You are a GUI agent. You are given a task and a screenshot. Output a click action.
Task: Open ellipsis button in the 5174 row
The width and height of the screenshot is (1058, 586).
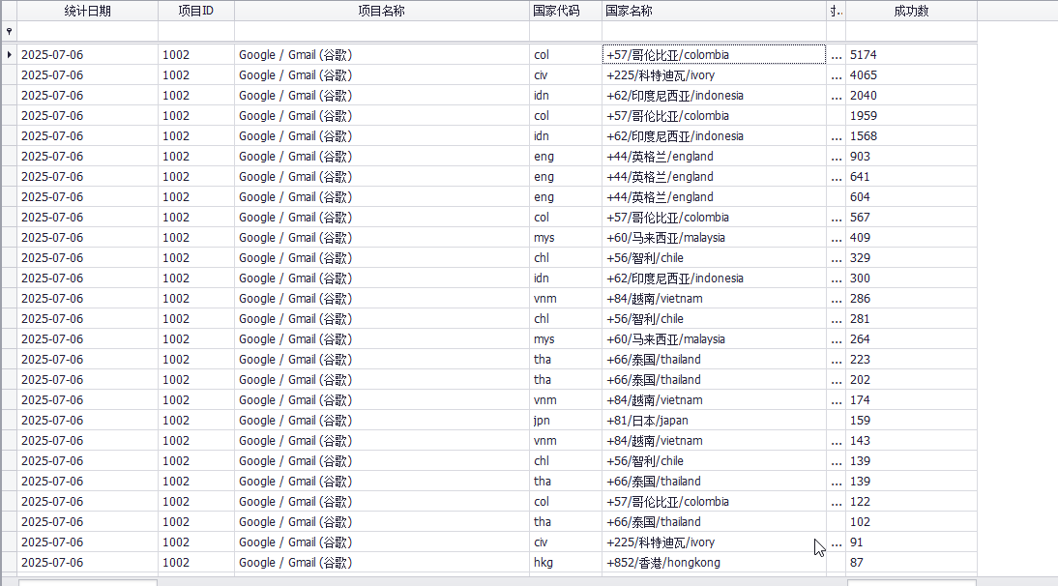(836, 54)
